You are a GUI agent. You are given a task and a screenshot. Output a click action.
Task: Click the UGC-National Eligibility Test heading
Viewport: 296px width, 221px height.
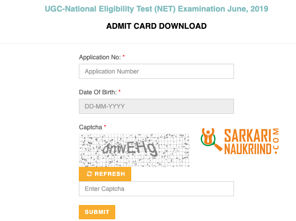click(x=156, y=9)
